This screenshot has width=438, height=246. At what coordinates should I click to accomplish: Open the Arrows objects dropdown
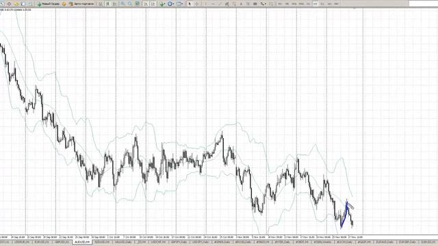coord(263,4)
